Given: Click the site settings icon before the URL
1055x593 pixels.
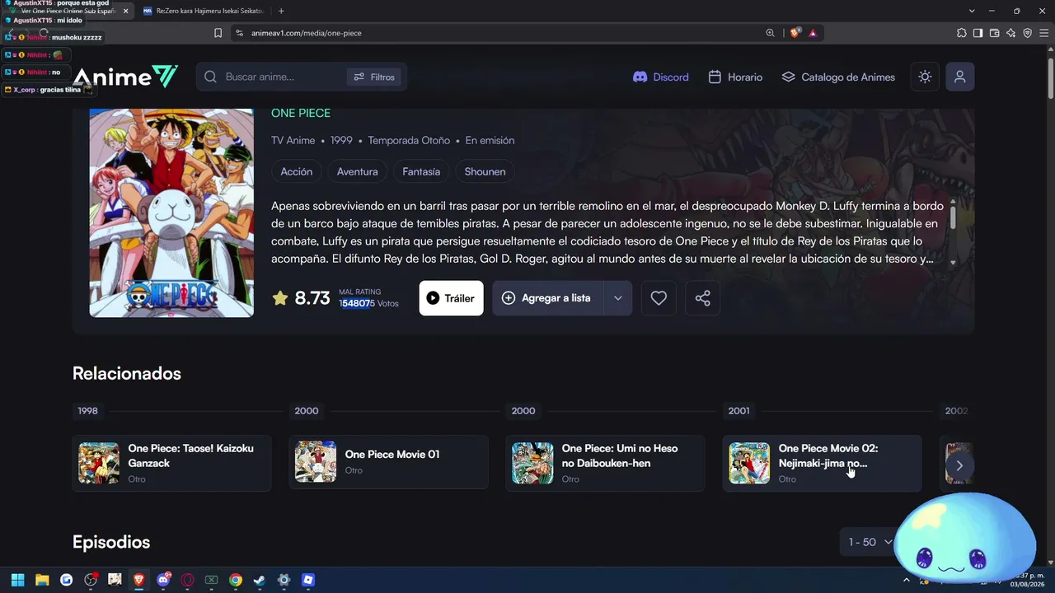Looking at the screenshot, I should click(x=239, y=33).
